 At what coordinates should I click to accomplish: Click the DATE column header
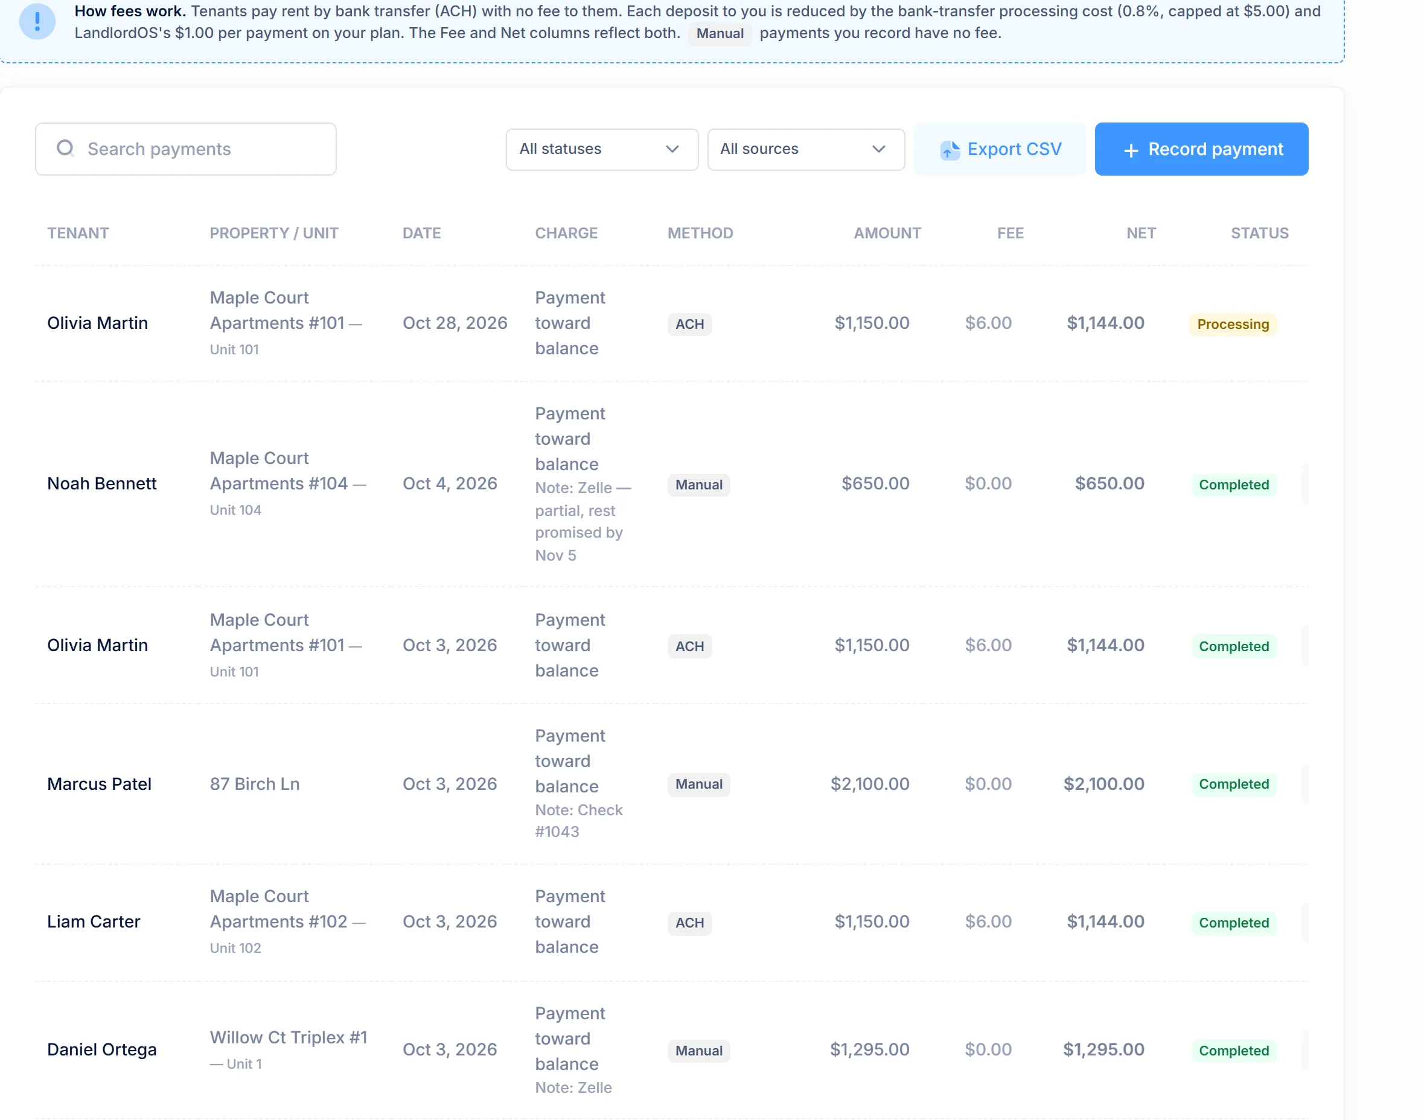tap(422, 234)
